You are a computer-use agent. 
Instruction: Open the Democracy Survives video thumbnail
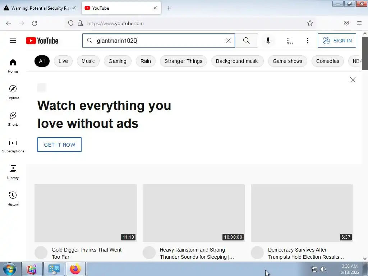point(302,213)
